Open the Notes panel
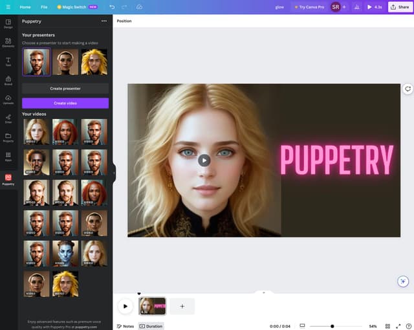The height and width of the screenshot is (330, 414). click(x=125, y=326)
